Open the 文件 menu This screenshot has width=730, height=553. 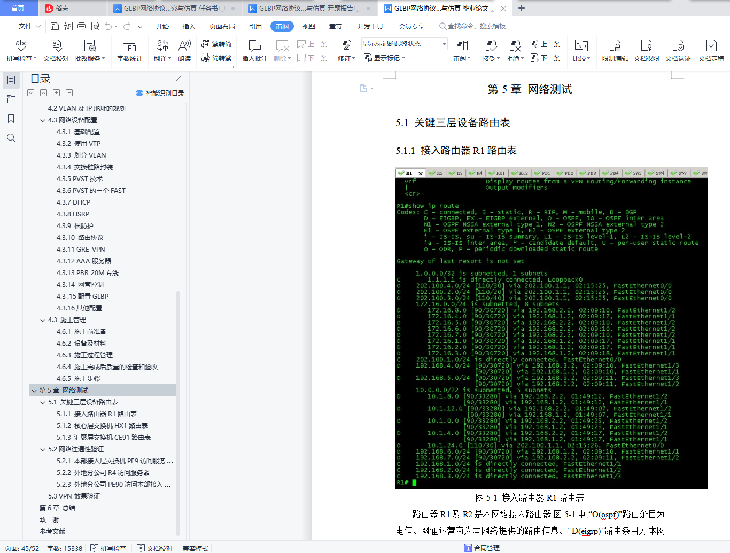pos(24,26)
